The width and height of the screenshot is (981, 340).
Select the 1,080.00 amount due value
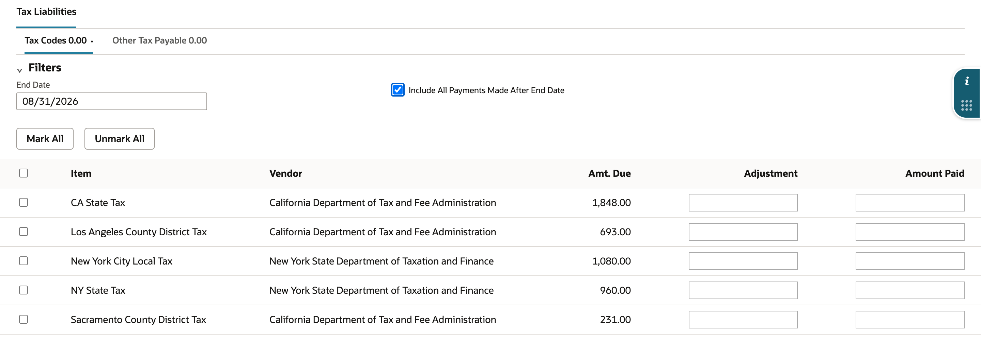[x=611, y=261]
